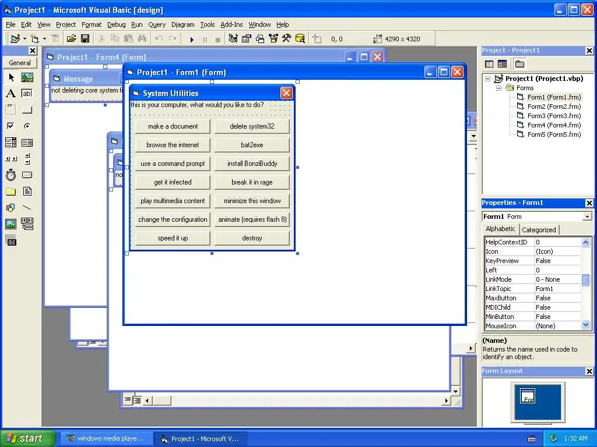Start the program with Run arrow
Image resolution: width=597 pixels, height=447 pixels.
click(192, 39)
